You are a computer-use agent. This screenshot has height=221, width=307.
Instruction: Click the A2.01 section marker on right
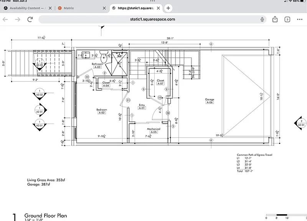click(x=300, y=123)
